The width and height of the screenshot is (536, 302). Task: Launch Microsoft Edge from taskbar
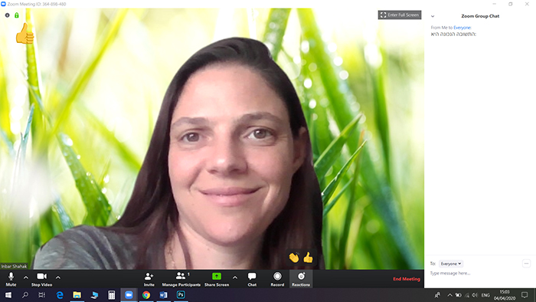click(60, 295)
